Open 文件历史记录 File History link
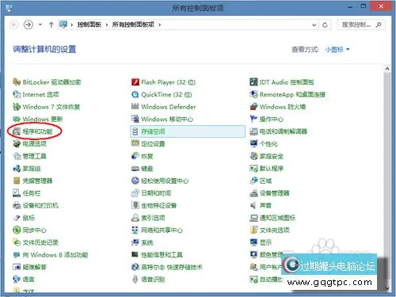This screenshot has width=396, height=297. pos(40,242)
